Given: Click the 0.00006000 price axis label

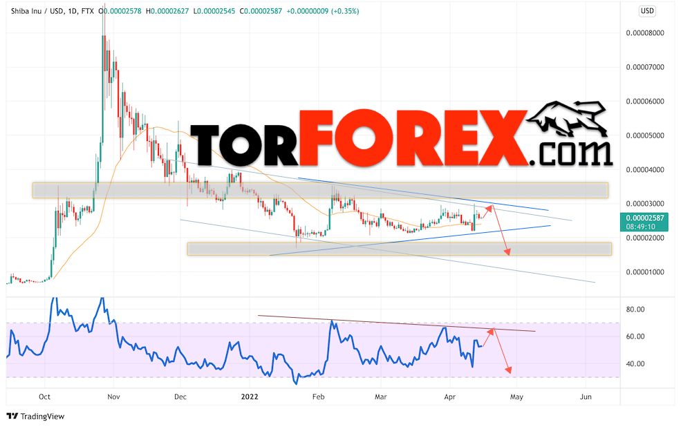Looking at the screenshot, I should pos(645,102).
